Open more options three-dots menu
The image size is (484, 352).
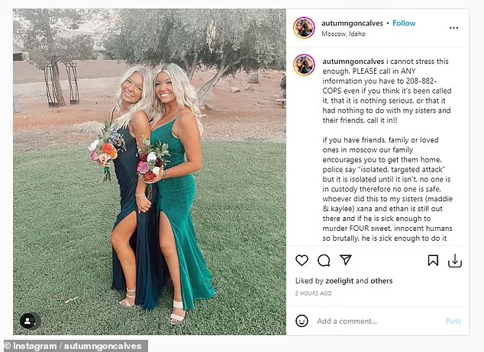point(453,28)
